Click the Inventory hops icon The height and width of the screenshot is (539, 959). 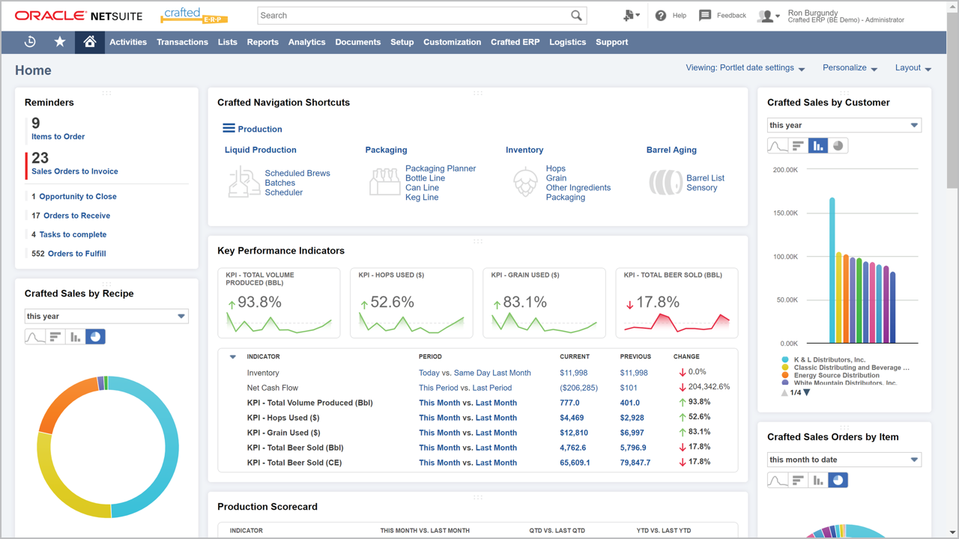[525, 183]
